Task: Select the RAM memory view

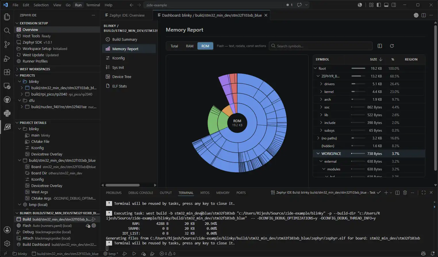Action: [190, 46]
